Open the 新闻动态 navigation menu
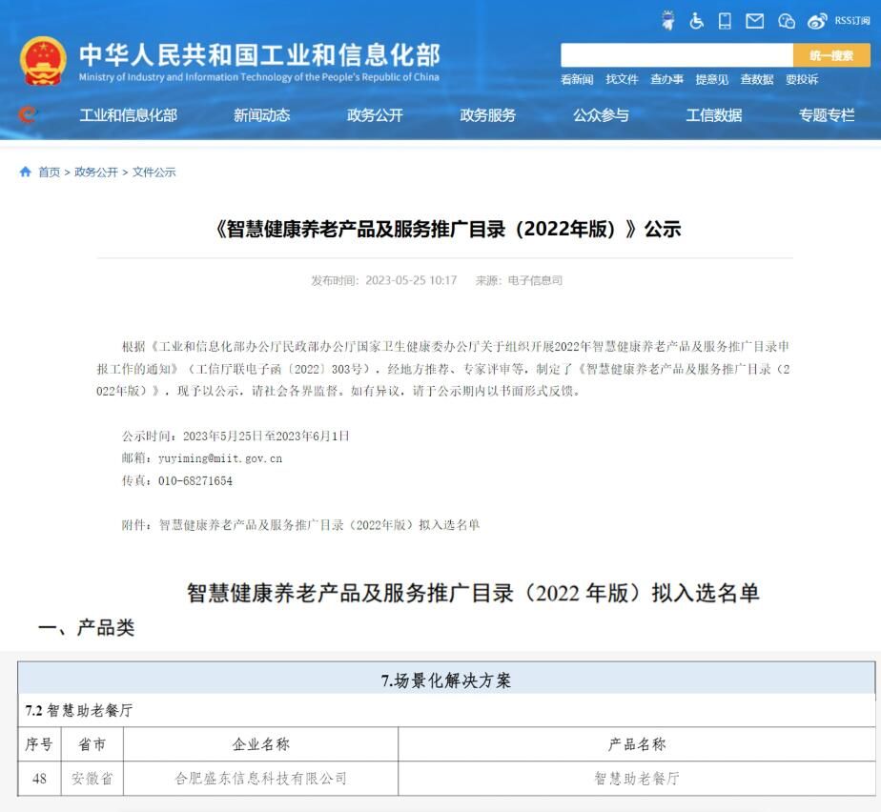The height and width of the screenshot is (812, 881). coord(262,115)
